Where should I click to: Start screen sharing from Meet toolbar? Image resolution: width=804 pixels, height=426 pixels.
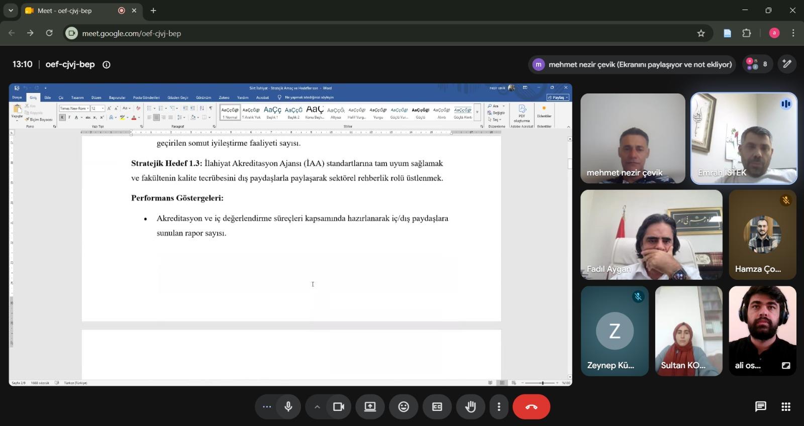pyautogui.click(x=370, y=407)
